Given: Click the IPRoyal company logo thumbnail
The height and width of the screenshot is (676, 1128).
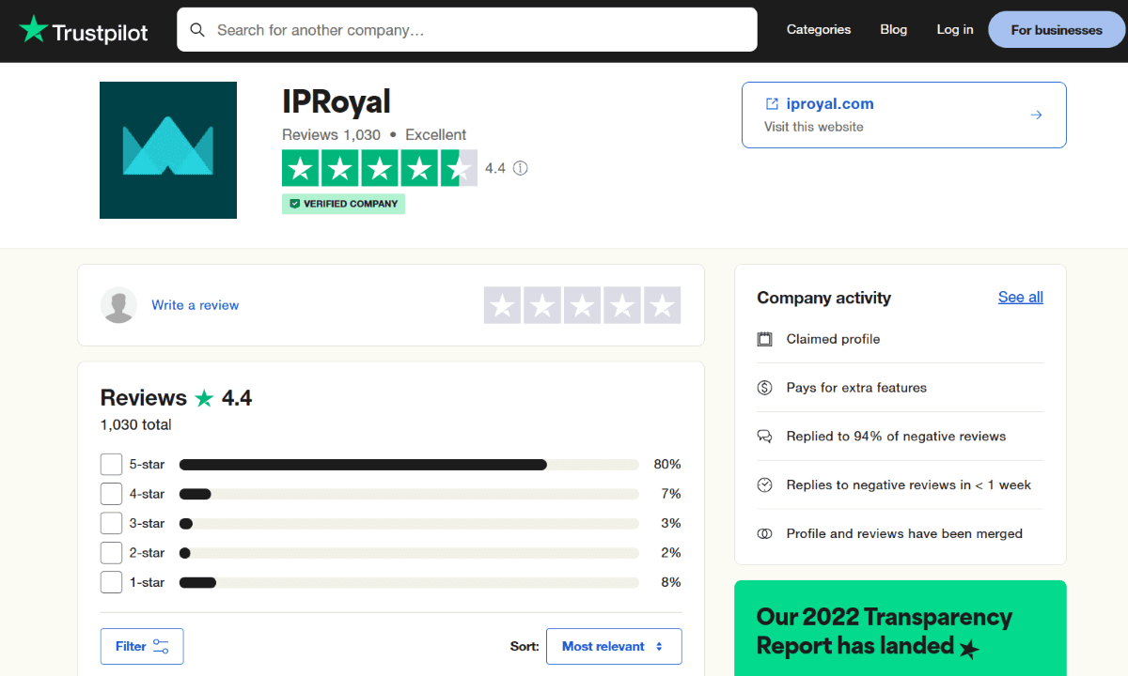Looking at the screenshot, I should coord(168,150).
